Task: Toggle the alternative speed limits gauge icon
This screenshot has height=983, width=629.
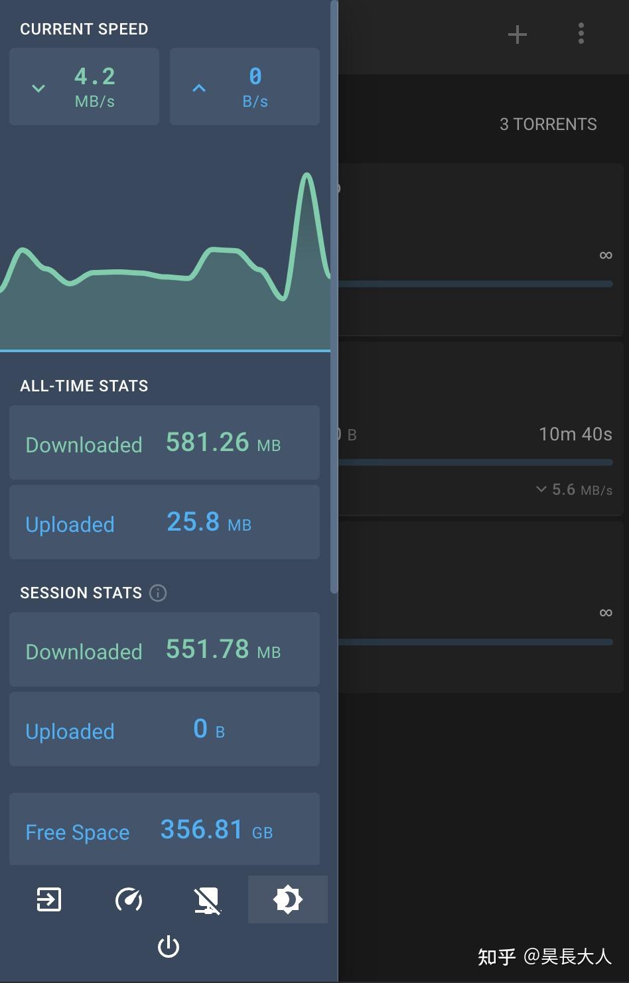Action: click(x=129, y=899)
